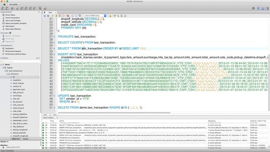Click the editor horizontal scrollbar

coord(114,113)
